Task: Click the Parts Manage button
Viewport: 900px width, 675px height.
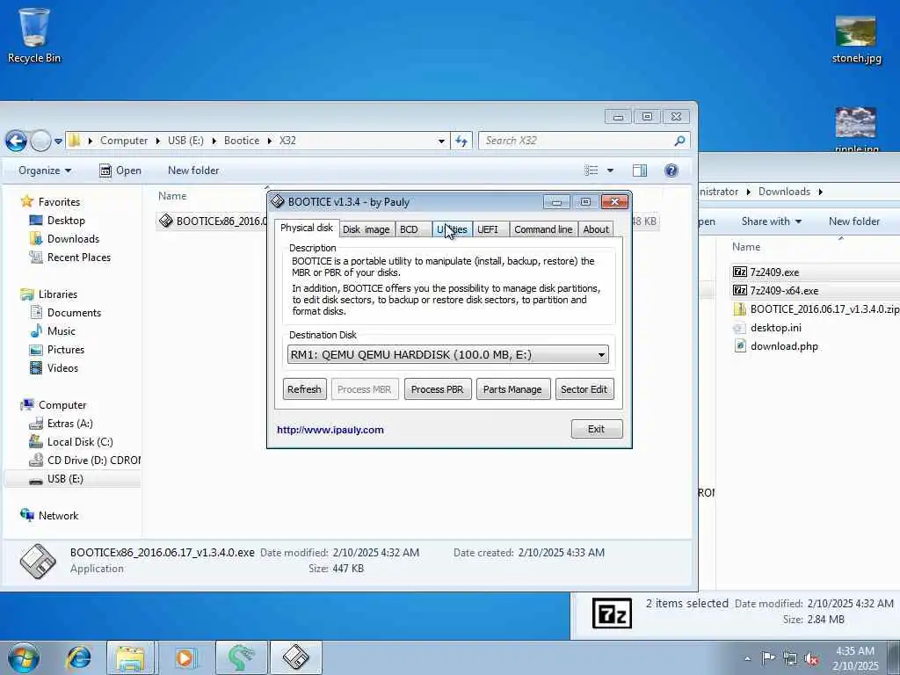Action: [x=512, y=389]
